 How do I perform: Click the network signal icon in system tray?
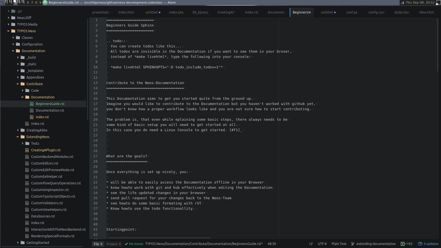point(402,2)
